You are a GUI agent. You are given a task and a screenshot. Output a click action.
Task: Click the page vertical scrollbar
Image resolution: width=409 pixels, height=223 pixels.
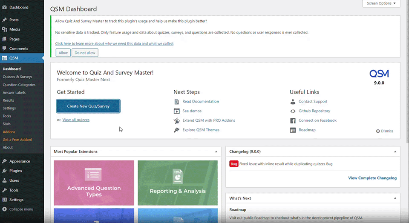pyautogui.click(x=407, y=71)
